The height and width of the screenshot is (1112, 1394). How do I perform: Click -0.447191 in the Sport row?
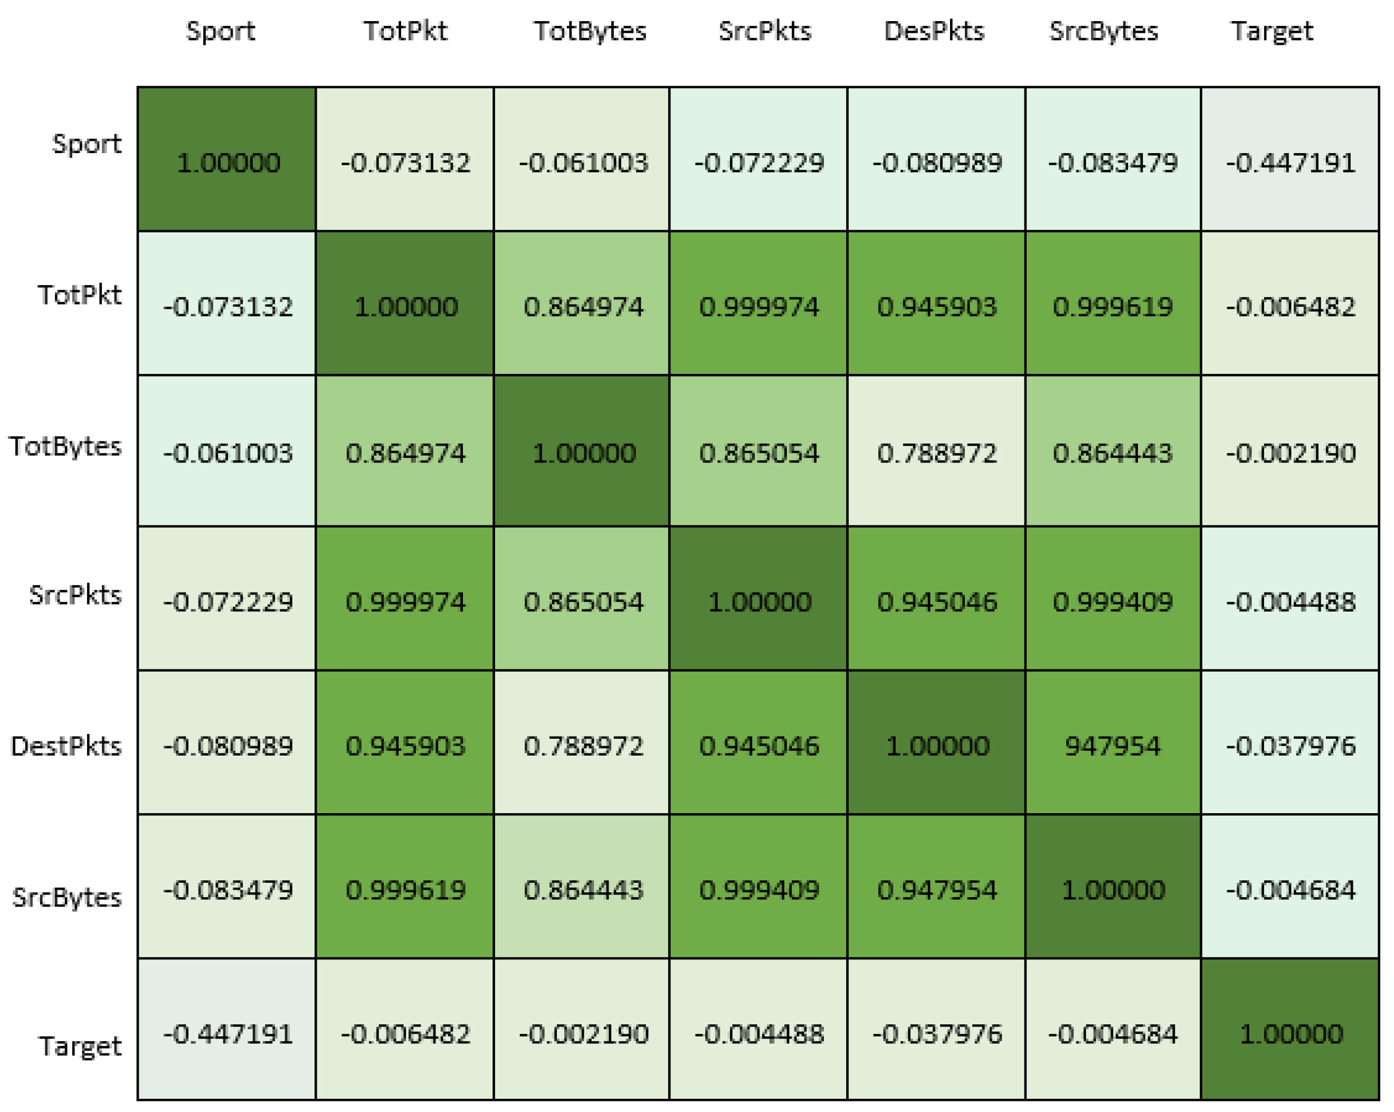1291,162
